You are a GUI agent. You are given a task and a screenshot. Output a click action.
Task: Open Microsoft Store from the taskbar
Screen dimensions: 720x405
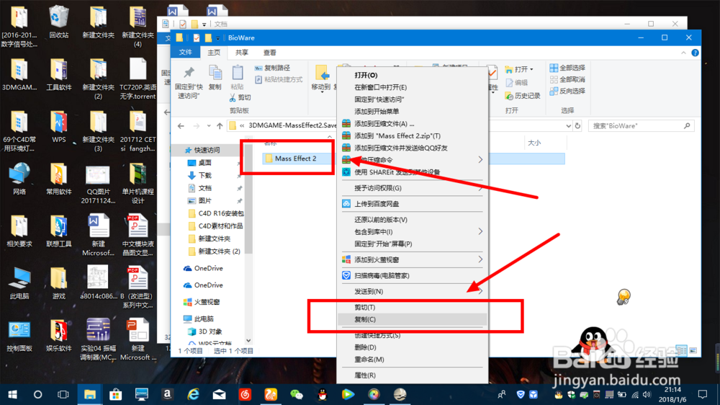[115, 394]
